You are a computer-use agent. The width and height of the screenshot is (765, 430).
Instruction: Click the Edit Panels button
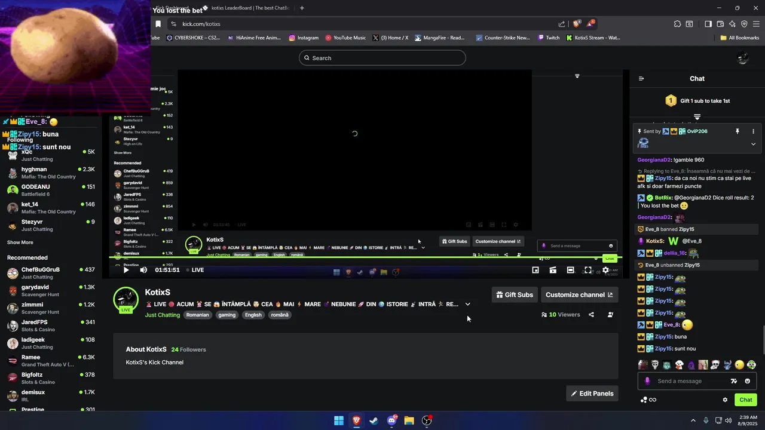point(592,393)
